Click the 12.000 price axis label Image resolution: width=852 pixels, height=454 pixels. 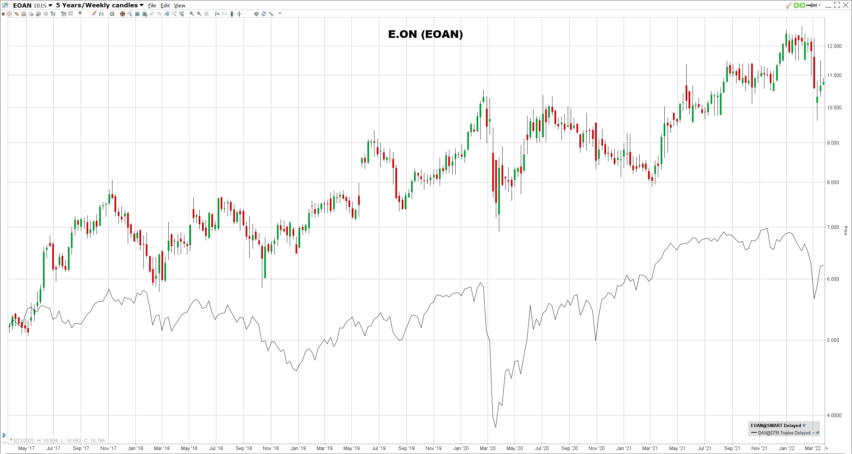[x=834, y=46]
